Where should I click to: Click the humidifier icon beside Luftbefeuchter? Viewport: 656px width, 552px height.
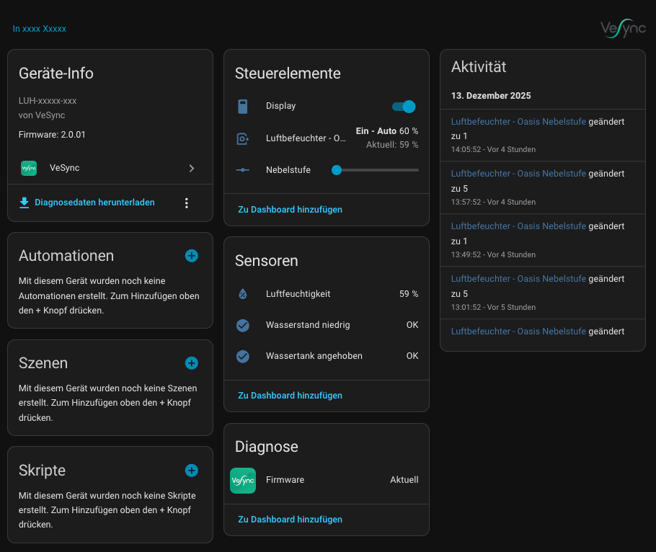(243, 138)
